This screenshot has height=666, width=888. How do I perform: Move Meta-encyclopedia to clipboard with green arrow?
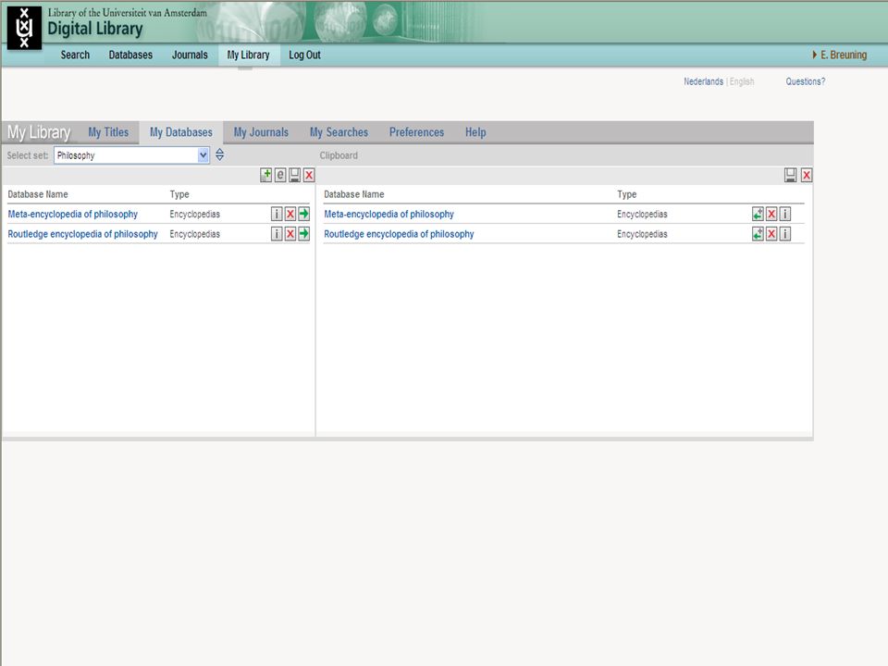click(304, 214)
